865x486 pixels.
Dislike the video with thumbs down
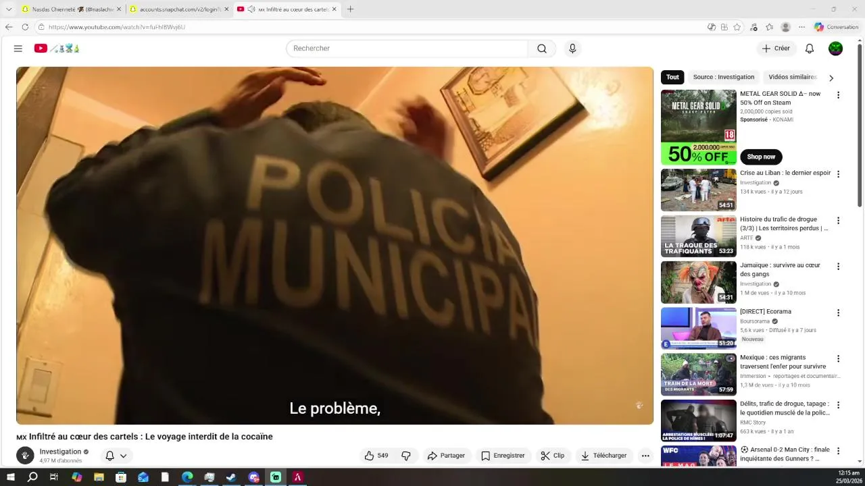coord(406,456)
